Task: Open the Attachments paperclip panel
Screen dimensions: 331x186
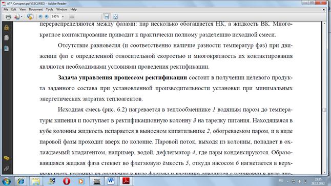Action: (x=7, y=169)
